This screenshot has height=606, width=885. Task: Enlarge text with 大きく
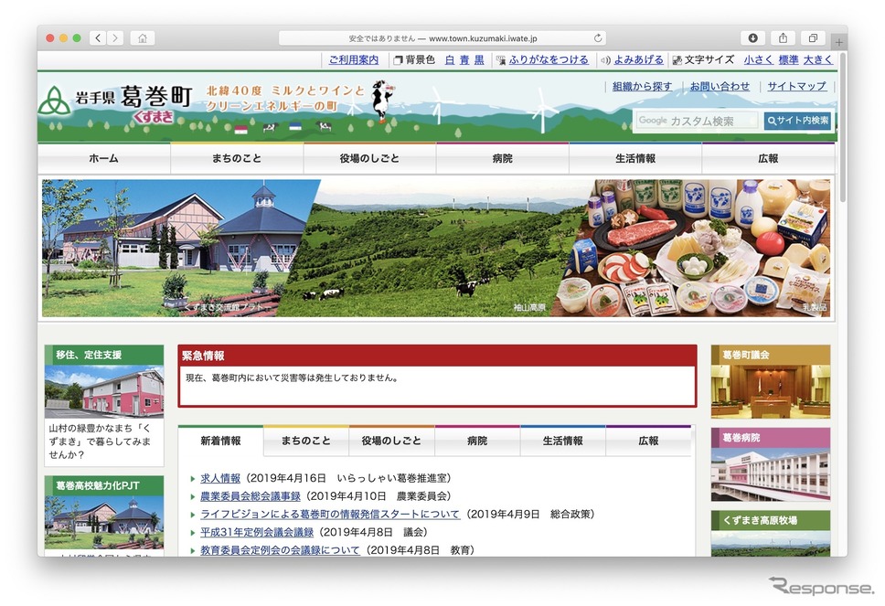(818, 59)
